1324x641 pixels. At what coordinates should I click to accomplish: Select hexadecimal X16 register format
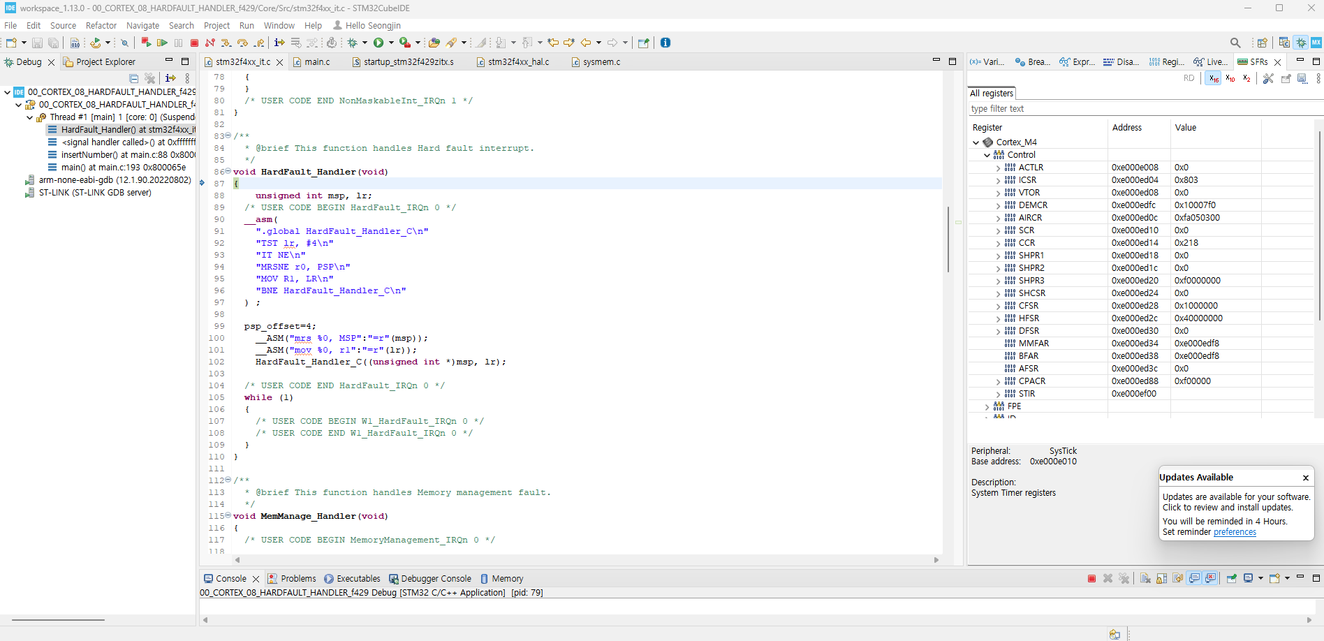pos(1214,78)
